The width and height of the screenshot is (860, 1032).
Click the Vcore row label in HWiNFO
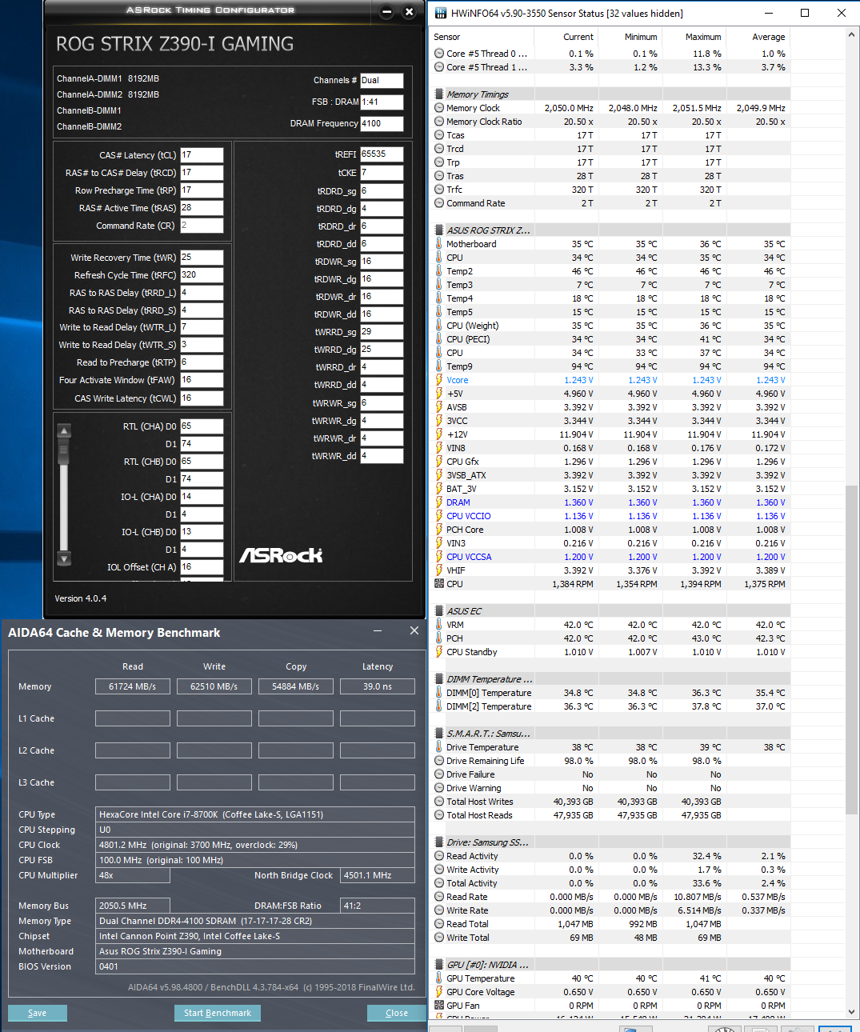(x=458, y=380)
